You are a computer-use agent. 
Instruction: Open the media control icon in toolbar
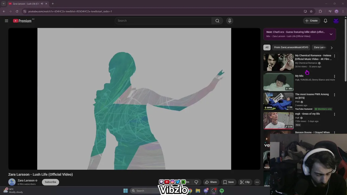(x=330, y=11)
